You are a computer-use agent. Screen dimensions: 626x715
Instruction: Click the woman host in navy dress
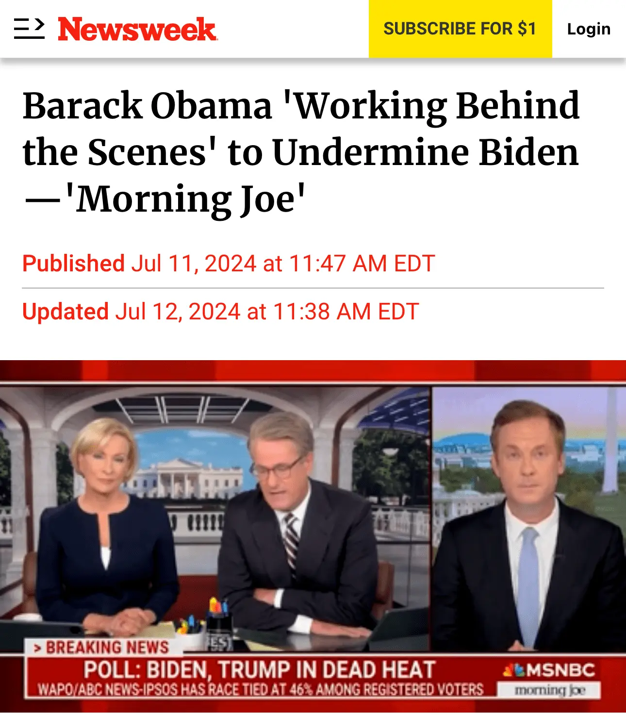click(x=107, y=529)
